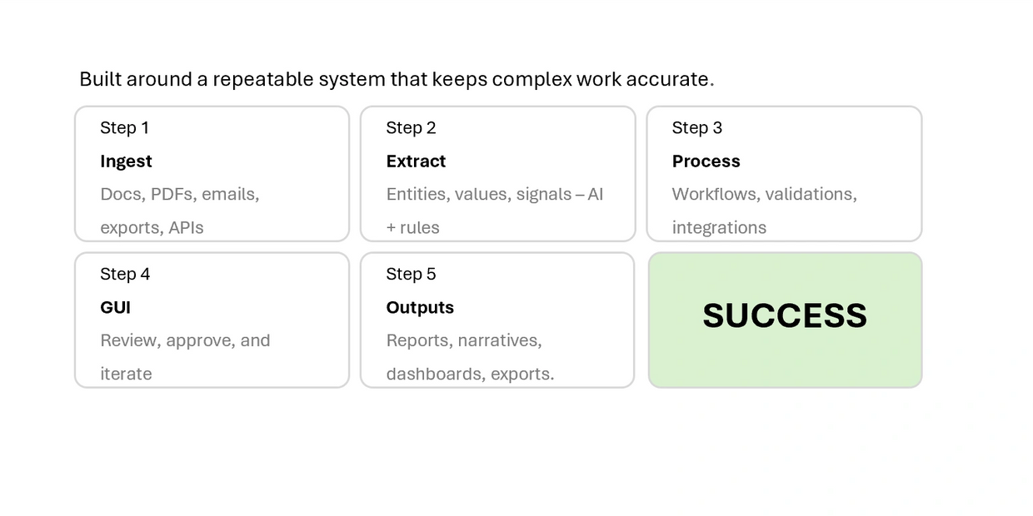Select the bold "Extract" title
Viewport: 1033px width, 516px height.
416,161
